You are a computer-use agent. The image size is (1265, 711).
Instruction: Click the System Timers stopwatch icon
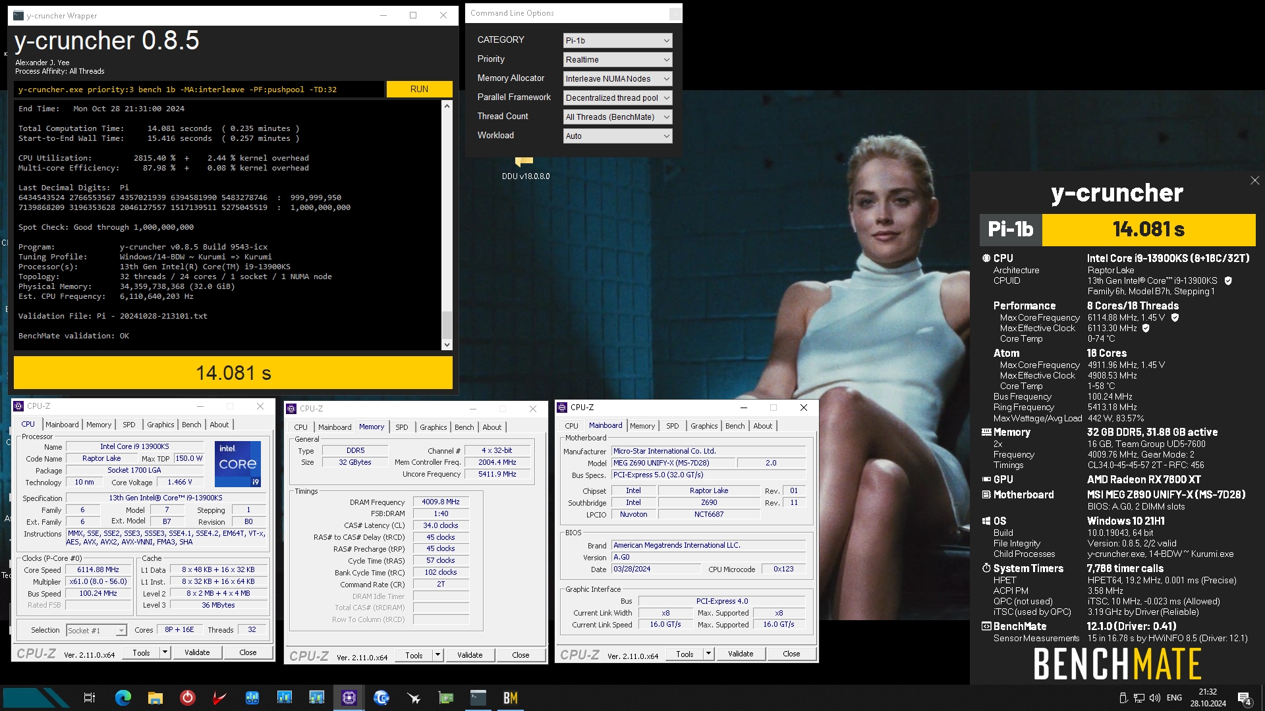coord(986,568)
